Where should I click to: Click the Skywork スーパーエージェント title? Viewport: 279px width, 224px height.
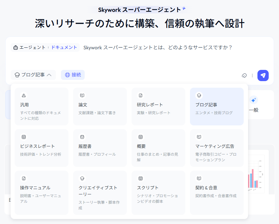pos(139,10)
